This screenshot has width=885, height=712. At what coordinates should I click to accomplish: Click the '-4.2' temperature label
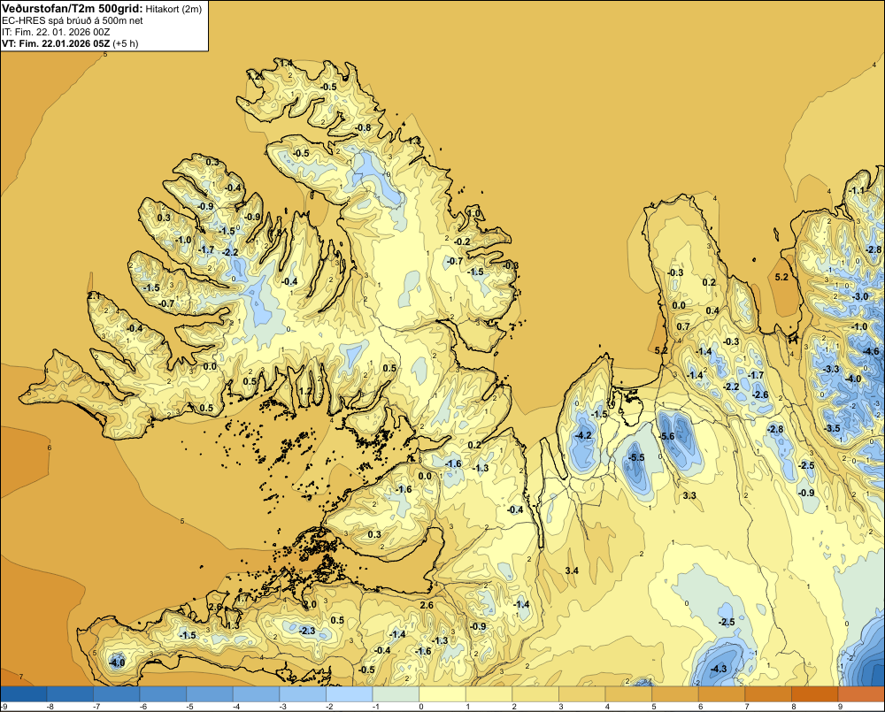click(583, 435)
